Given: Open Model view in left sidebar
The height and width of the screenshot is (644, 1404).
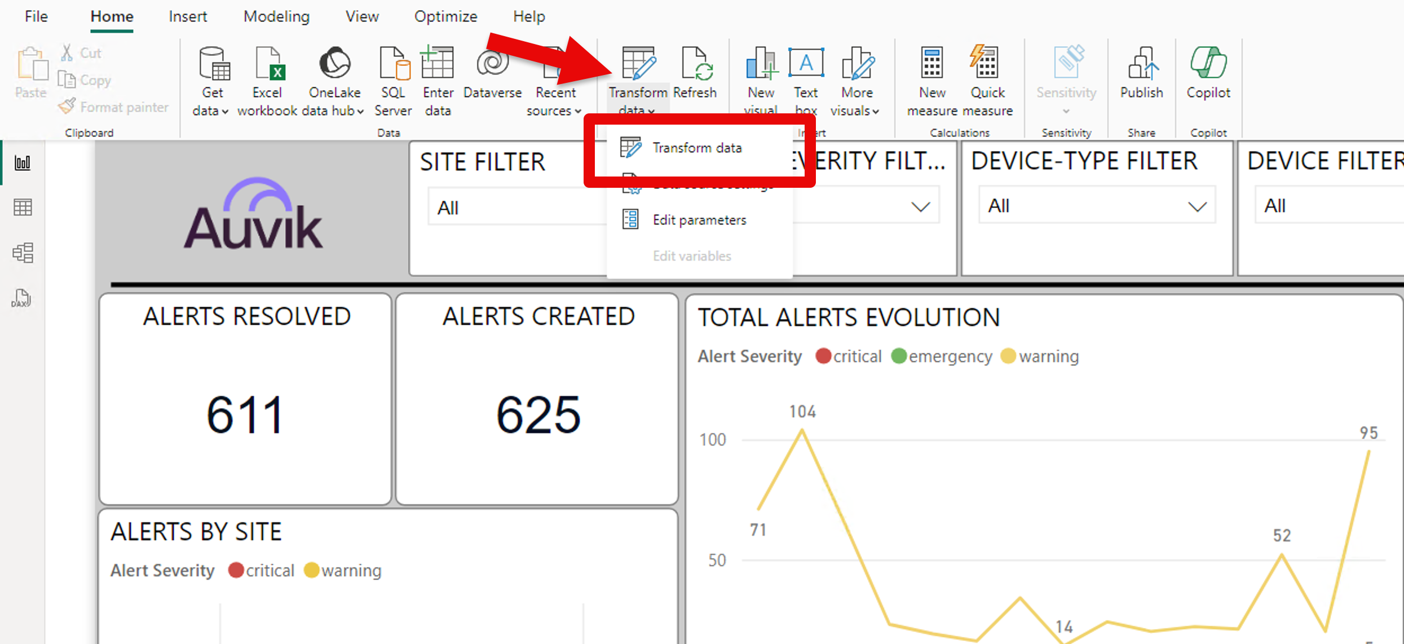Looking at the screenshot, I should (x=23, y=253).
